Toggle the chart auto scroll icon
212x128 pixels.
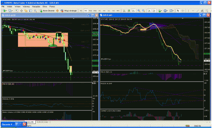tap(149, 11)
